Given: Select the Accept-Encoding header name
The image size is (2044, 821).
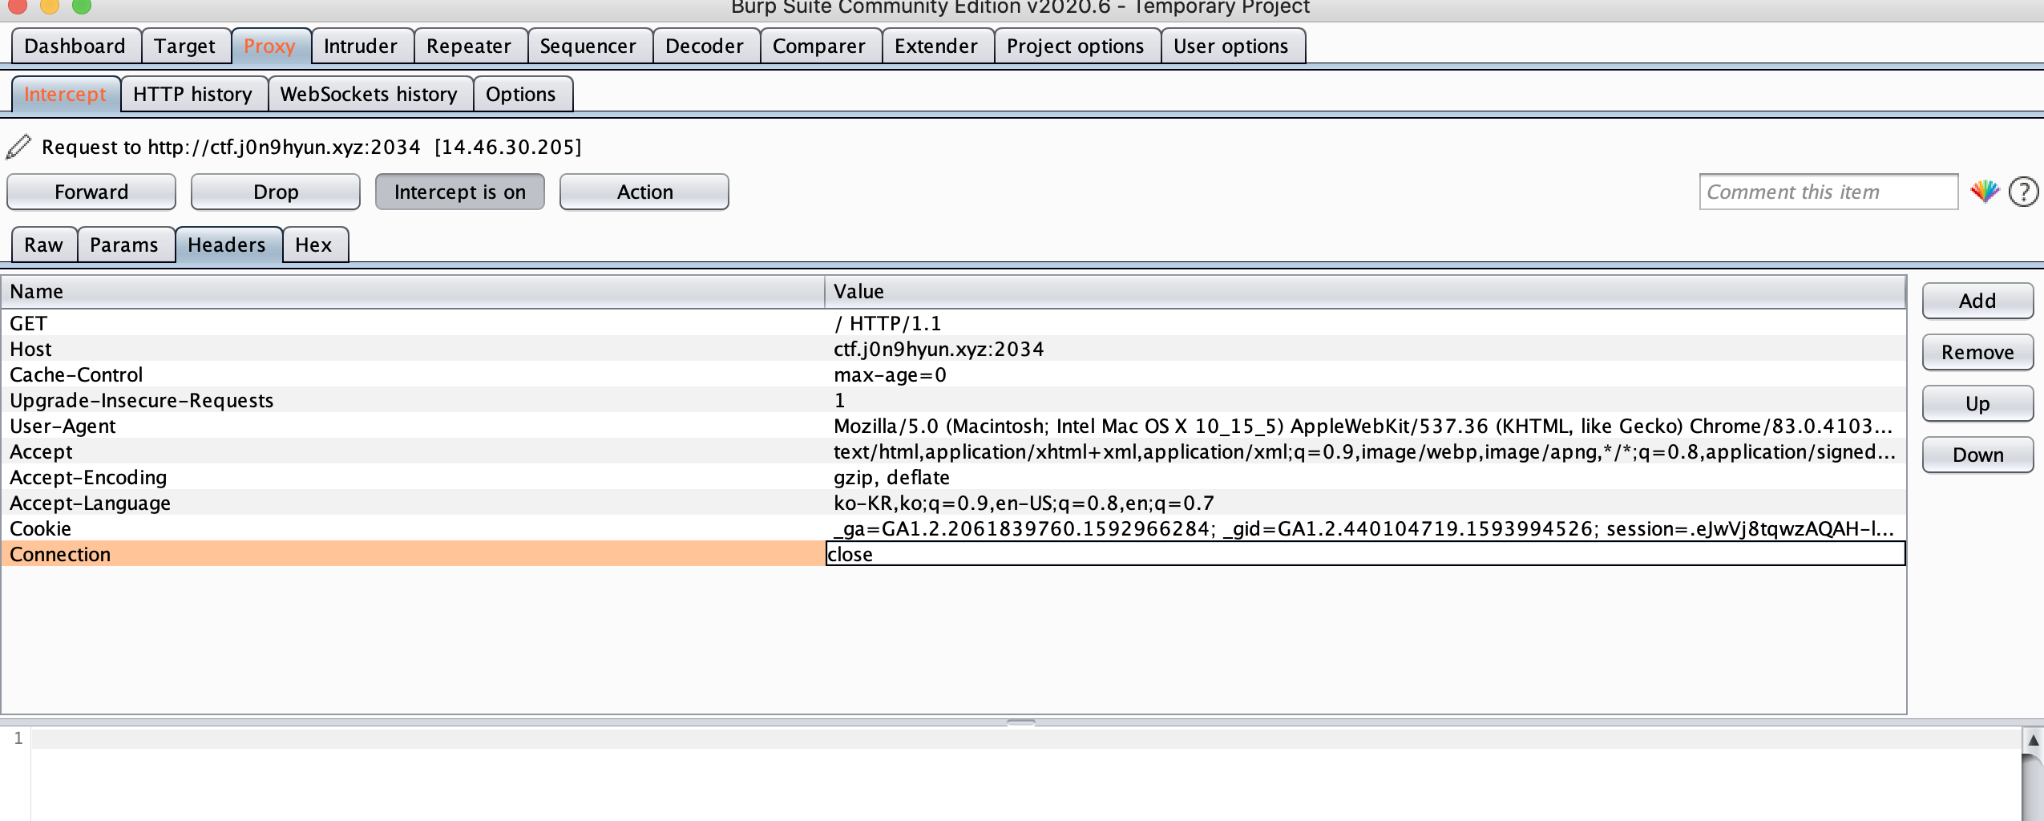Looking at the screenshot, I should 88,478.
